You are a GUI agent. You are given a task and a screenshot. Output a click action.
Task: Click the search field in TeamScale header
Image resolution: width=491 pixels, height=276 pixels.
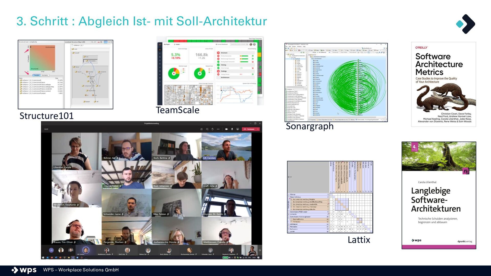239,44
